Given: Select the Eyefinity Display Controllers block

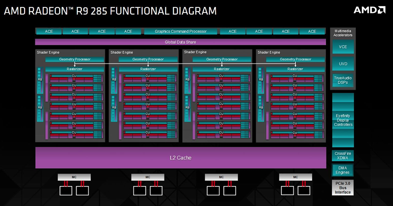Looking at the screenshot, I should (343, 120).
